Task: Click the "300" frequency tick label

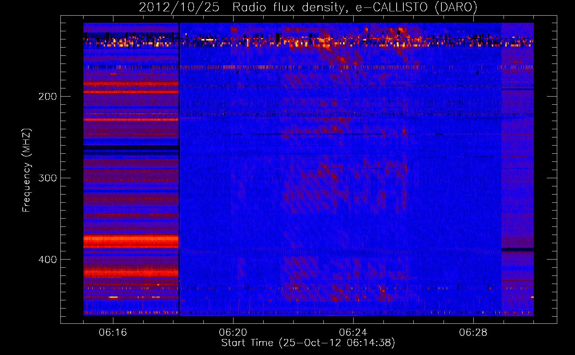Action: click(48, 178)
